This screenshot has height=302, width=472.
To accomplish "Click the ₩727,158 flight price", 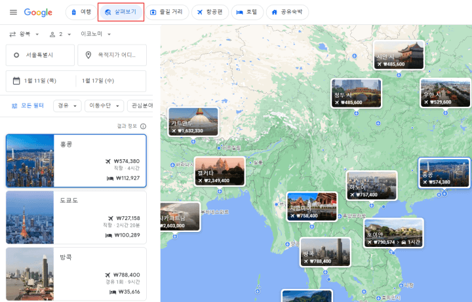I will [x=128, y=218].
